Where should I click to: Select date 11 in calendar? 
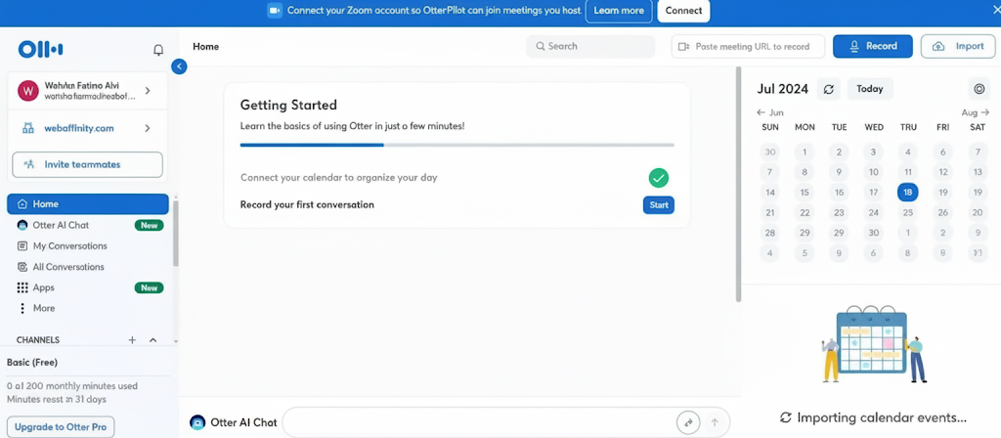[x=908, y=172]
